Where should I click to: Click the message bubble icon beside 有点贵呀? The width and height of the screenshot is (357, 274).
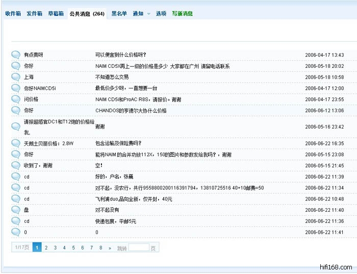[x=16, y=55]
